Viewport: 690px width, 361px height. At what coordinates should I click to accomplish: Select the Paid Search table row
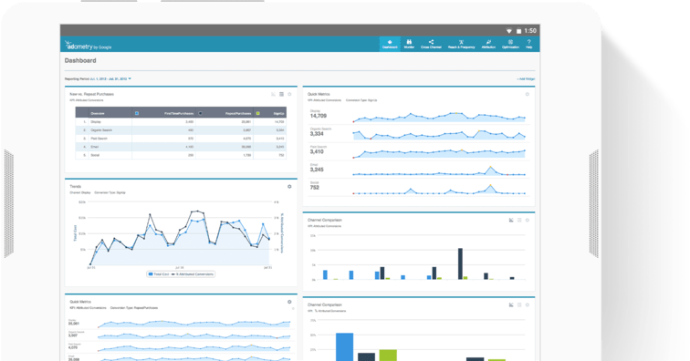[x=181, y=139]
